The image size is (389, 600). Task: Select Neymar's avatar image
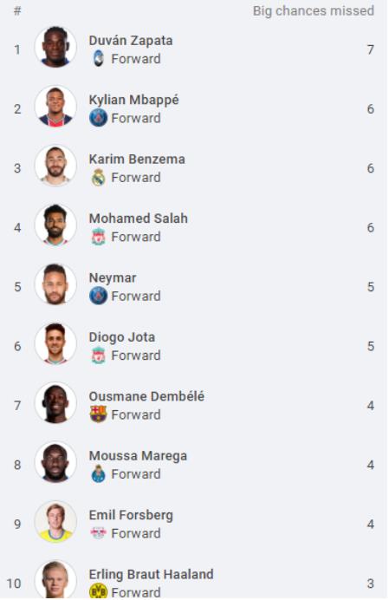point(55,284)
